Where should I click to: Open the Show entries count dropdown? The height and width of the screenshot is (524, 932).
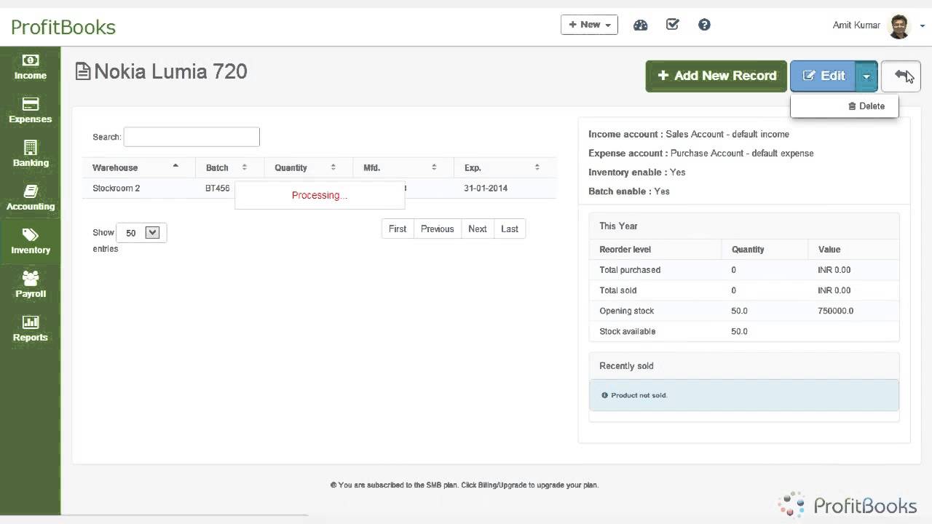(142, 233)
